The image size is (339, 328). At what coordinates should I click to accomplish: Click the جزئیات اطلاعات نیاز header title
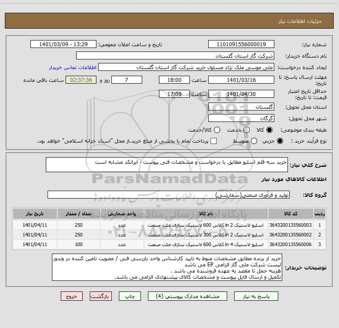300,21
